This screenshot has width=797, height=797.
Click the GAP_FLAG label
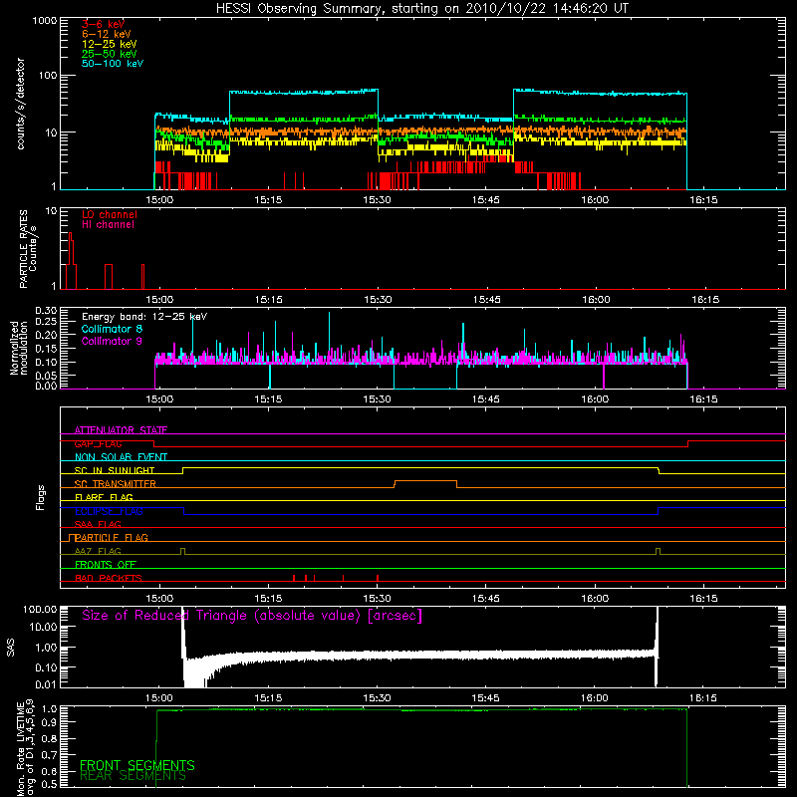point(98,443)
